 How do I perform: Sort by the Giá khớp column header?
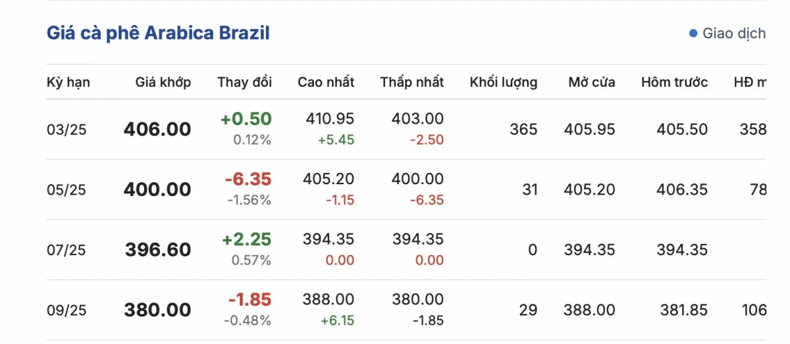click(x=163, y=82)
